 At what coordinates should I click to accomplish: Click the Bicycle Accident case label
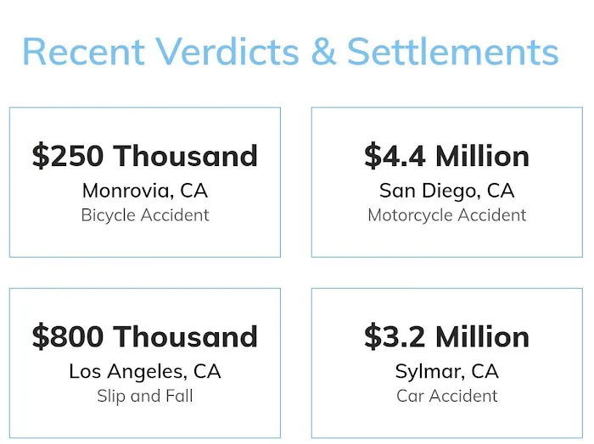point(145,215)
